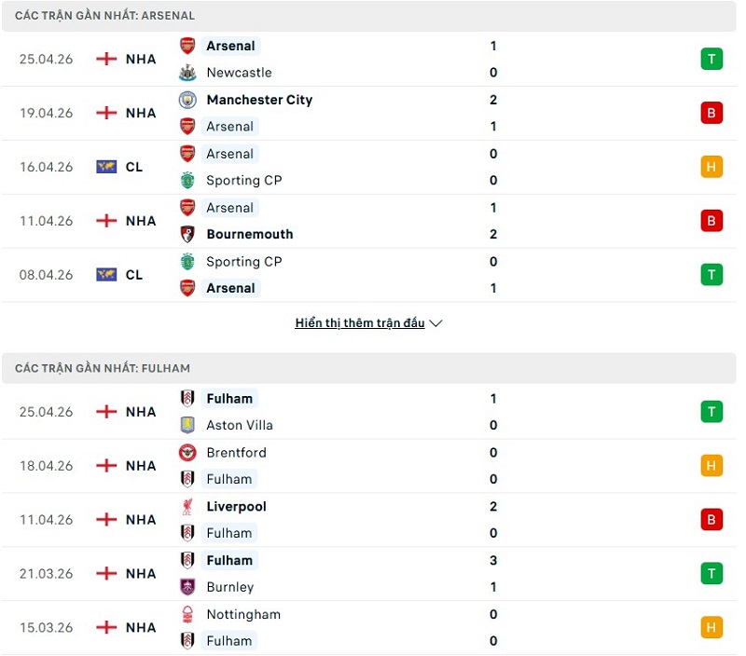Click the Nottingham club crest

(186, 614)
